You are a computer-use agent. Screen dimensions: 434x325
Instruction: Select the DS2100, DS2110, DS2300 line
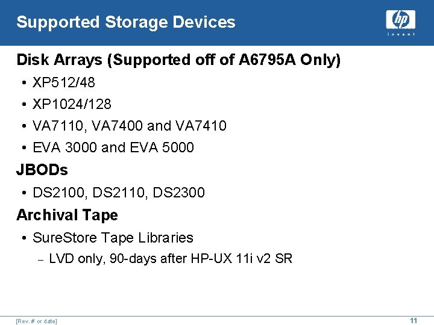(x=119, y=193)
